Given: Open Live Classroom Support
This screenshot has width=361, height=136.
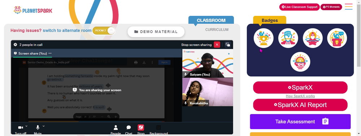Looking at the screenshot, I should (x=300, y=7).
